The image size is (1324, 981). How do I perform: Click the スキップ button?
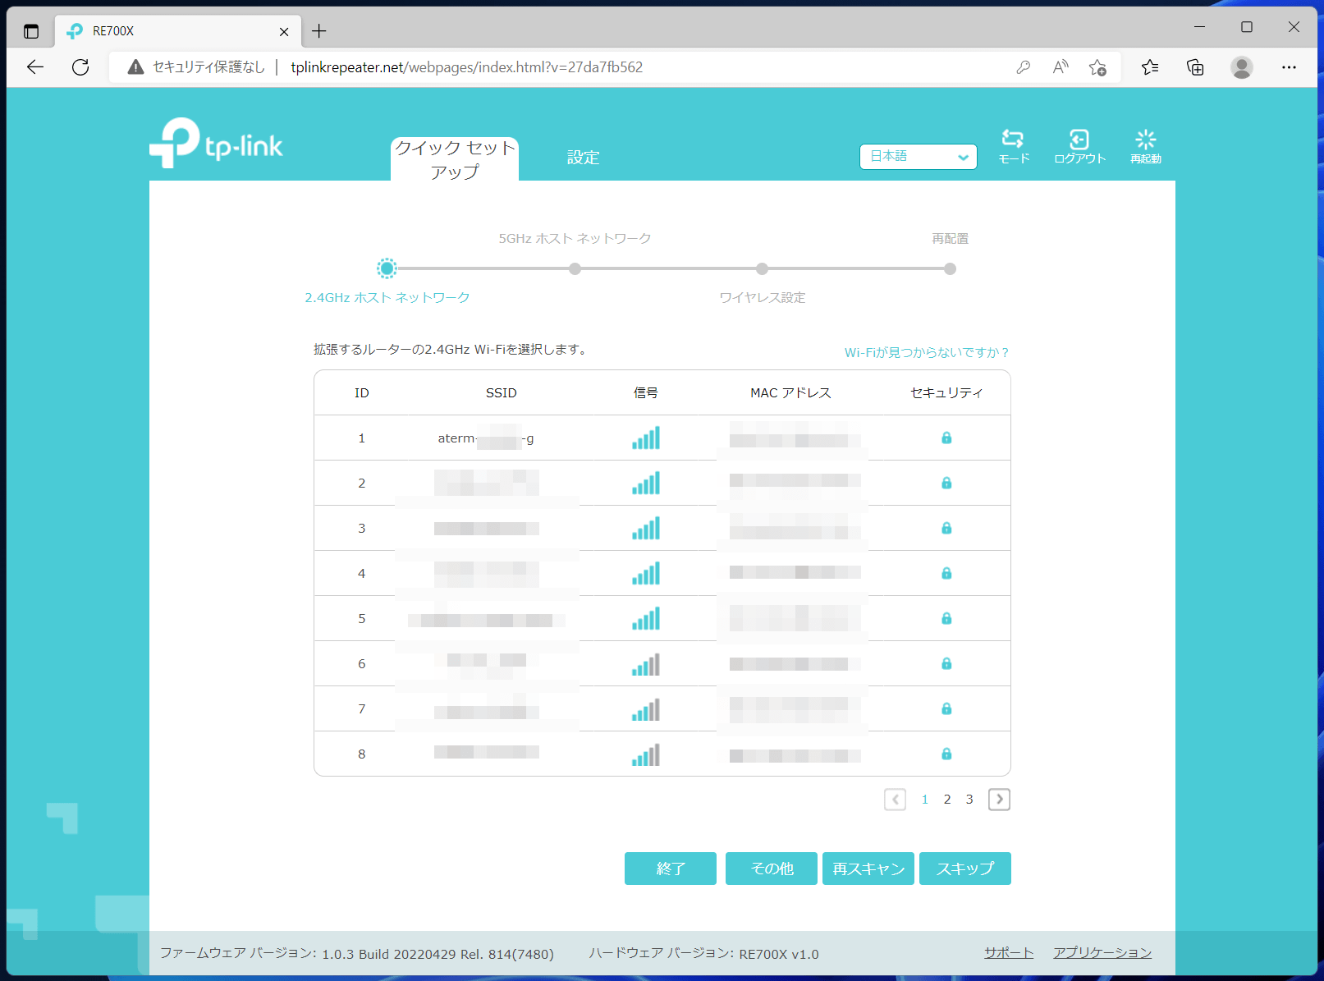click(965, 869)
